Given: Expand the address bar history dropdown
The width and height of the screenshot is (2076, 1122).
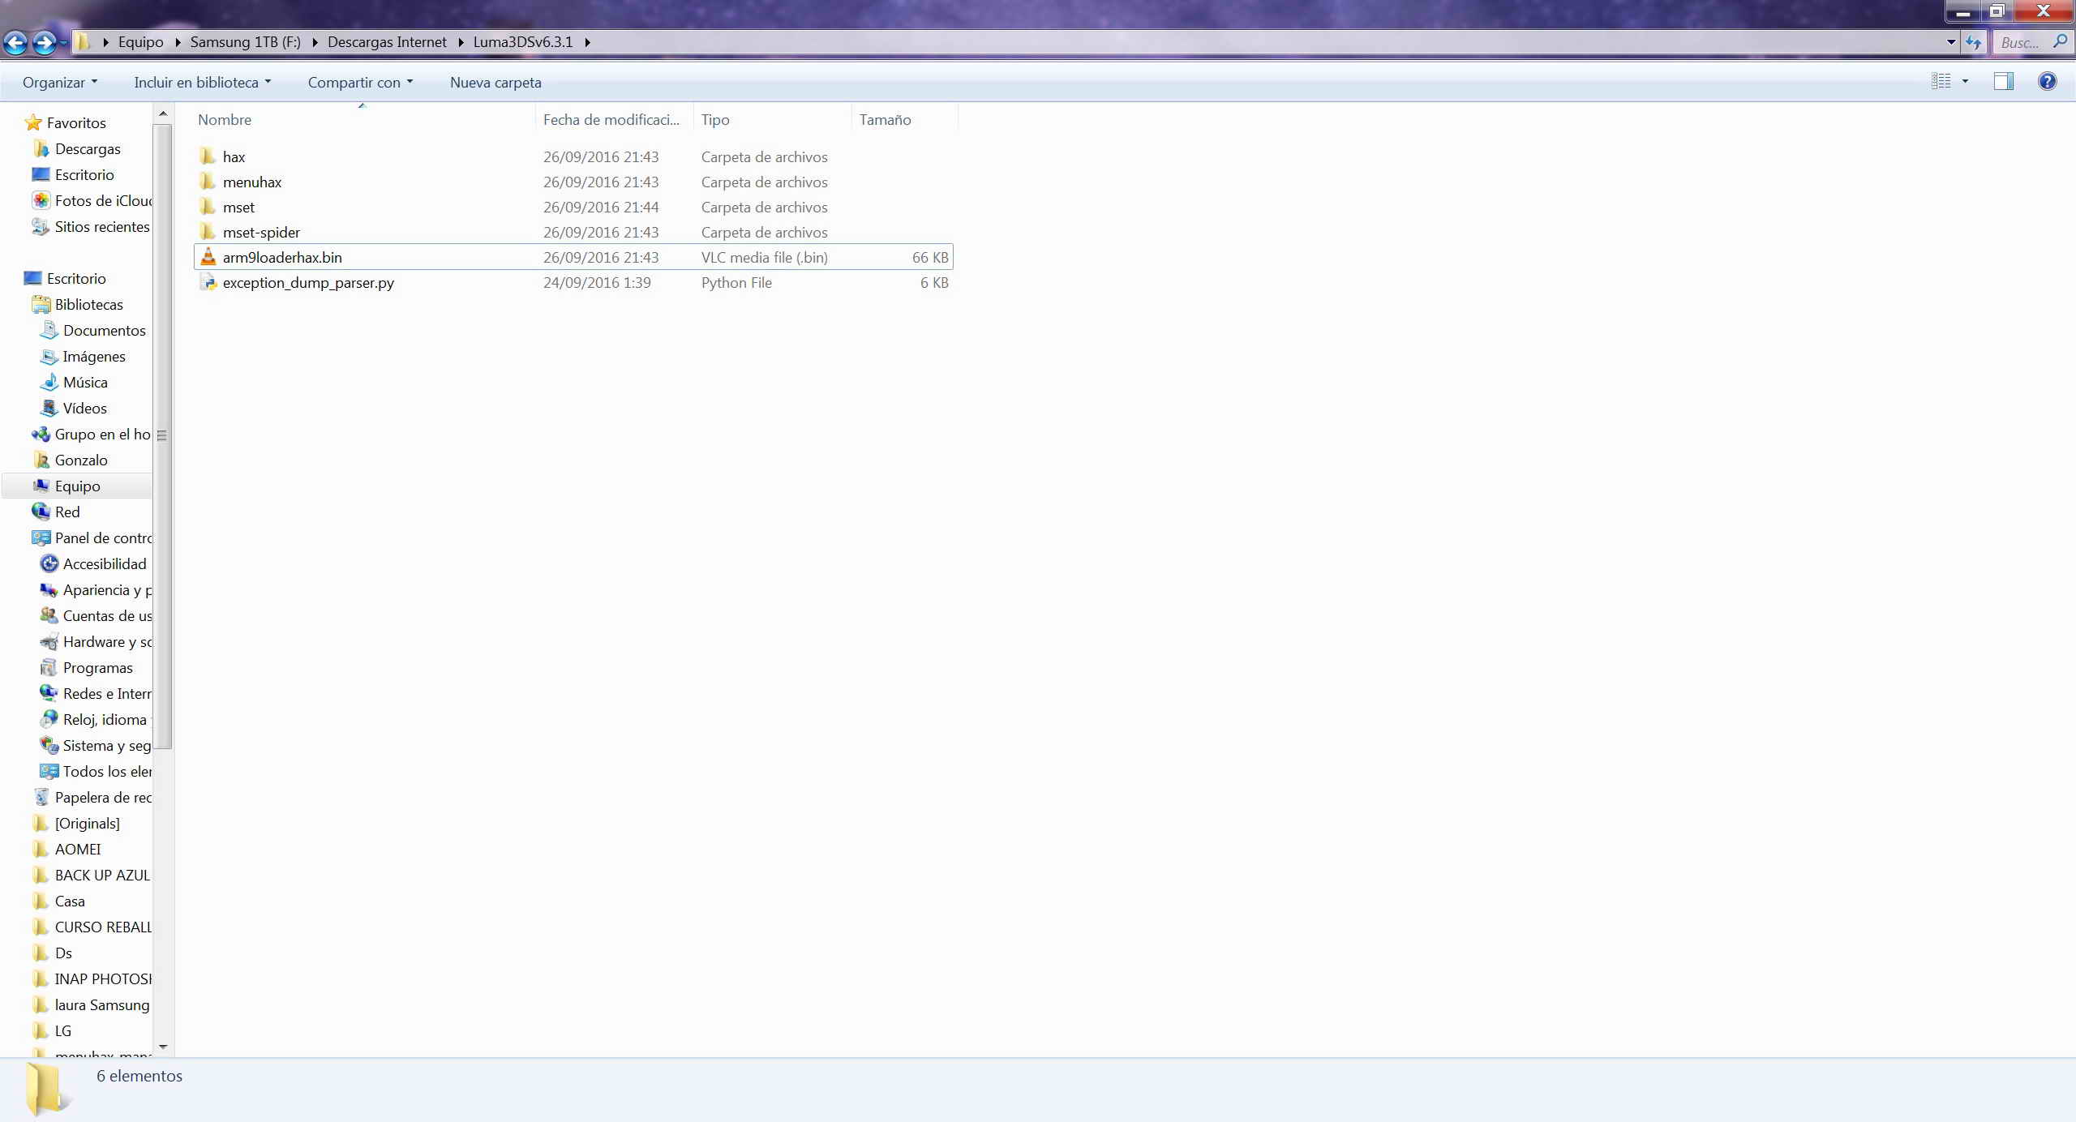Looking at the screenshot, I should coord(1951,42).
